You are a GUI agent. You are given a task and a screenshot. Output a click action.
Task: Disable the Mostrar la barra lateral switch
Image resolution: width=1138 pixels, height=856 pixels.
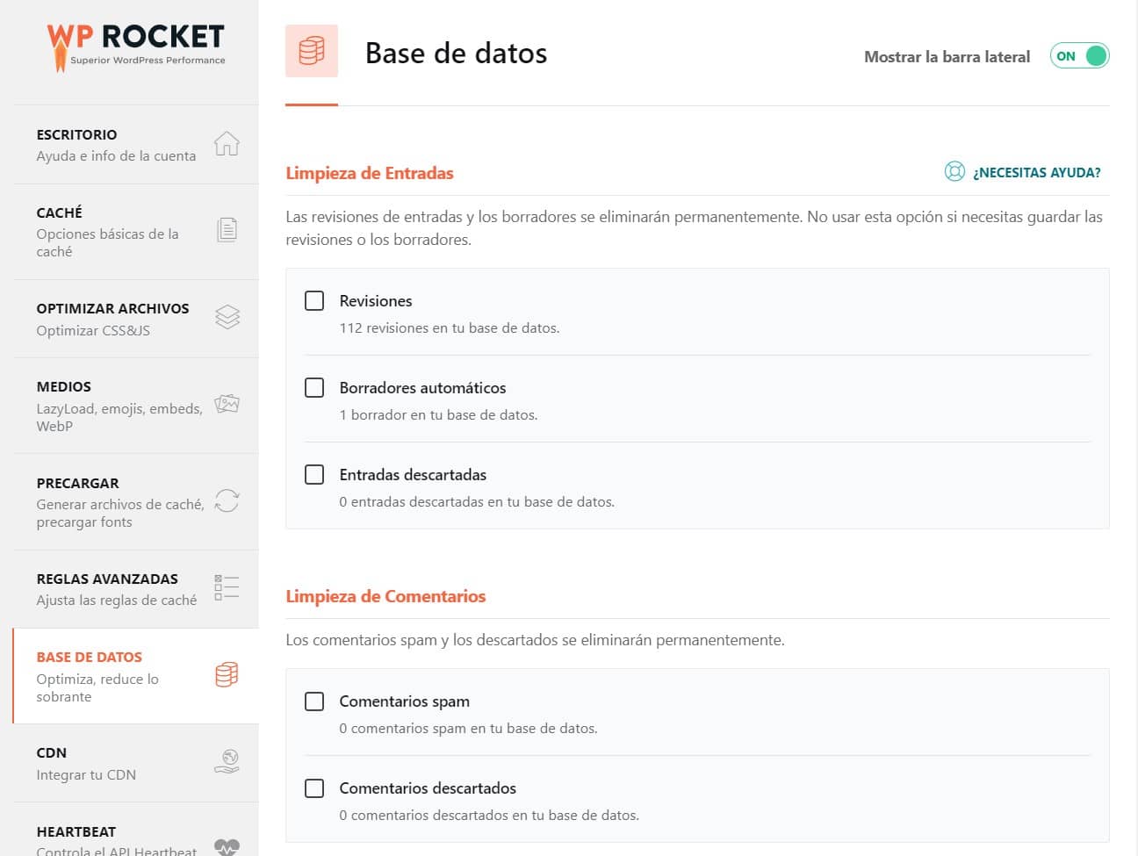pos(1079,55)
